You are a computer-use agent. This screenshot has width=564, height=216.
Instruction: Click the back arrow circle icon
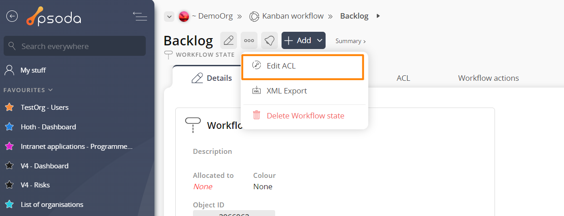point(11,16)
